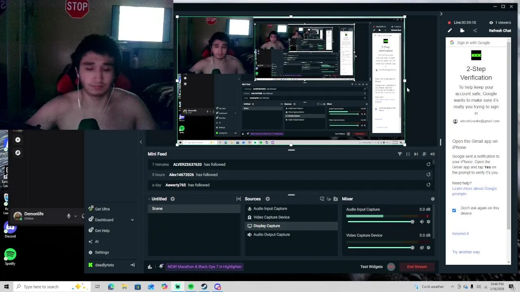Viewport: 520px width, 292px height.
Task: Click the Resend it link
Action: point(460,234)
